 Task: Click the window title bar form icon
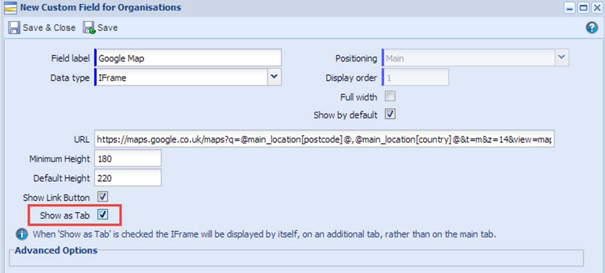(10, 8)
